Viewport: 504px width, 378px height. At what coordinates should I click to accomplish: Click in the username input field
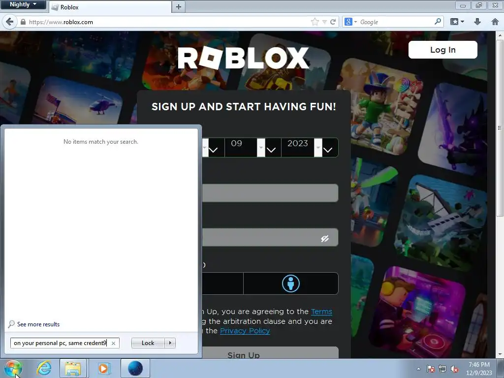pos(270,193)
